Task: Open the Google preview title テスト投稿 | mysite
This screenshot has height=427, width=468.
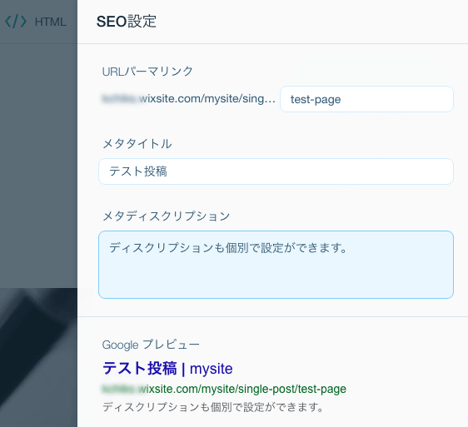Action: [x=167, y=369]
